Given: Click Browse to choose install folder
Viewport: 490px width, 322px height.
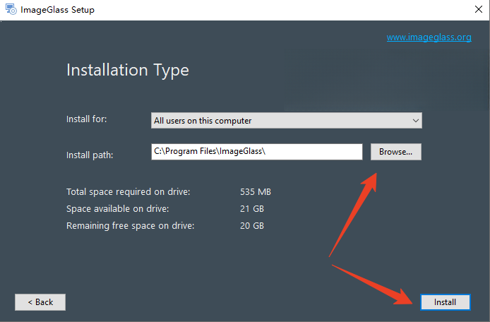Looking at the screenshot, I should tap(396, 152).
